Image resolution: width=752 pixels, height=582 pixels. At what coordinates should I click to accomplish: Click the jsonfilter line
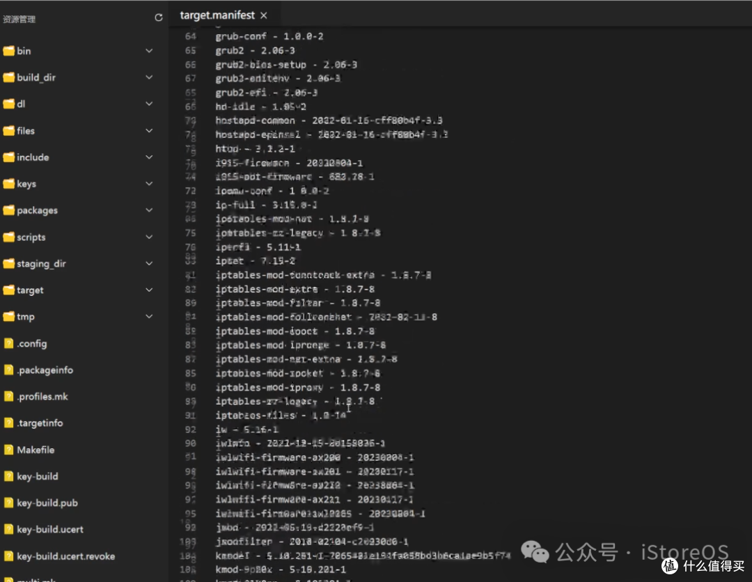pyautogui.click(x=312, y=542)
